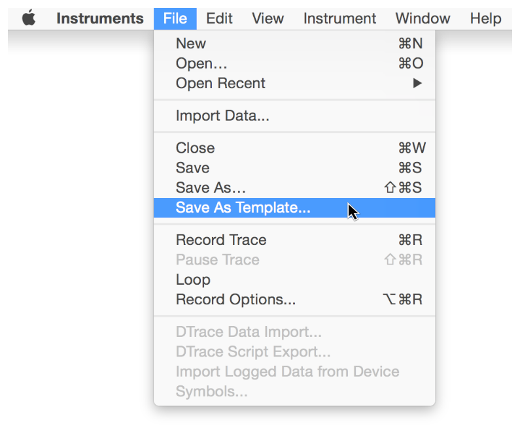Open the Edit menu
Viewport: 520px width, 433px height.
point(219,18)
